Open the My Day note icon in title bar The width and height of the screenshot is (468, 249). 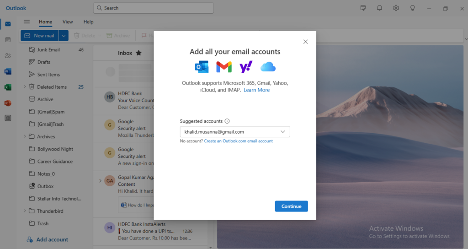coord(363,8)
